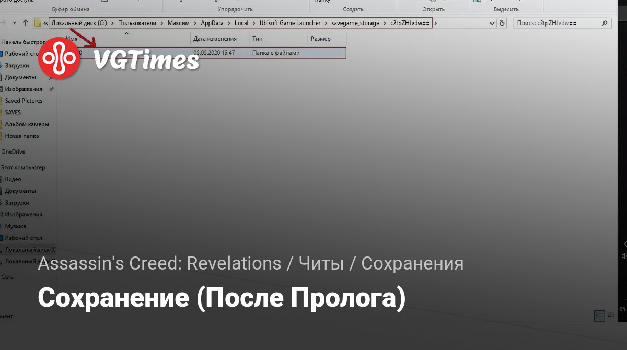This screenshot has width=627, height=350.
Task: Switch to details list view icon
Action: 599,316
